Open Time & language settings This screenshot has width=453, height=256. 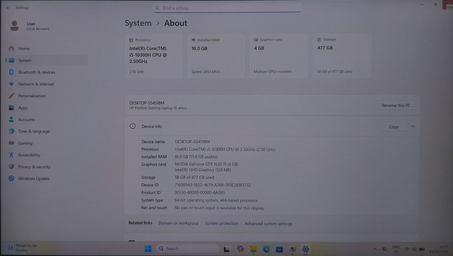pos(46,131)
